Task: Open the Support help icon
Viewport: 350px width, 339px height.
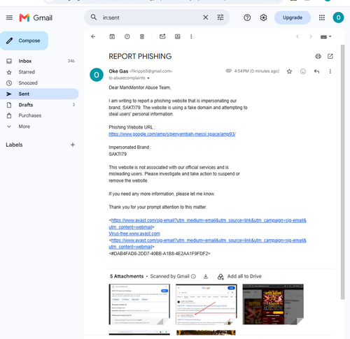Action: (x=247, y=17)
